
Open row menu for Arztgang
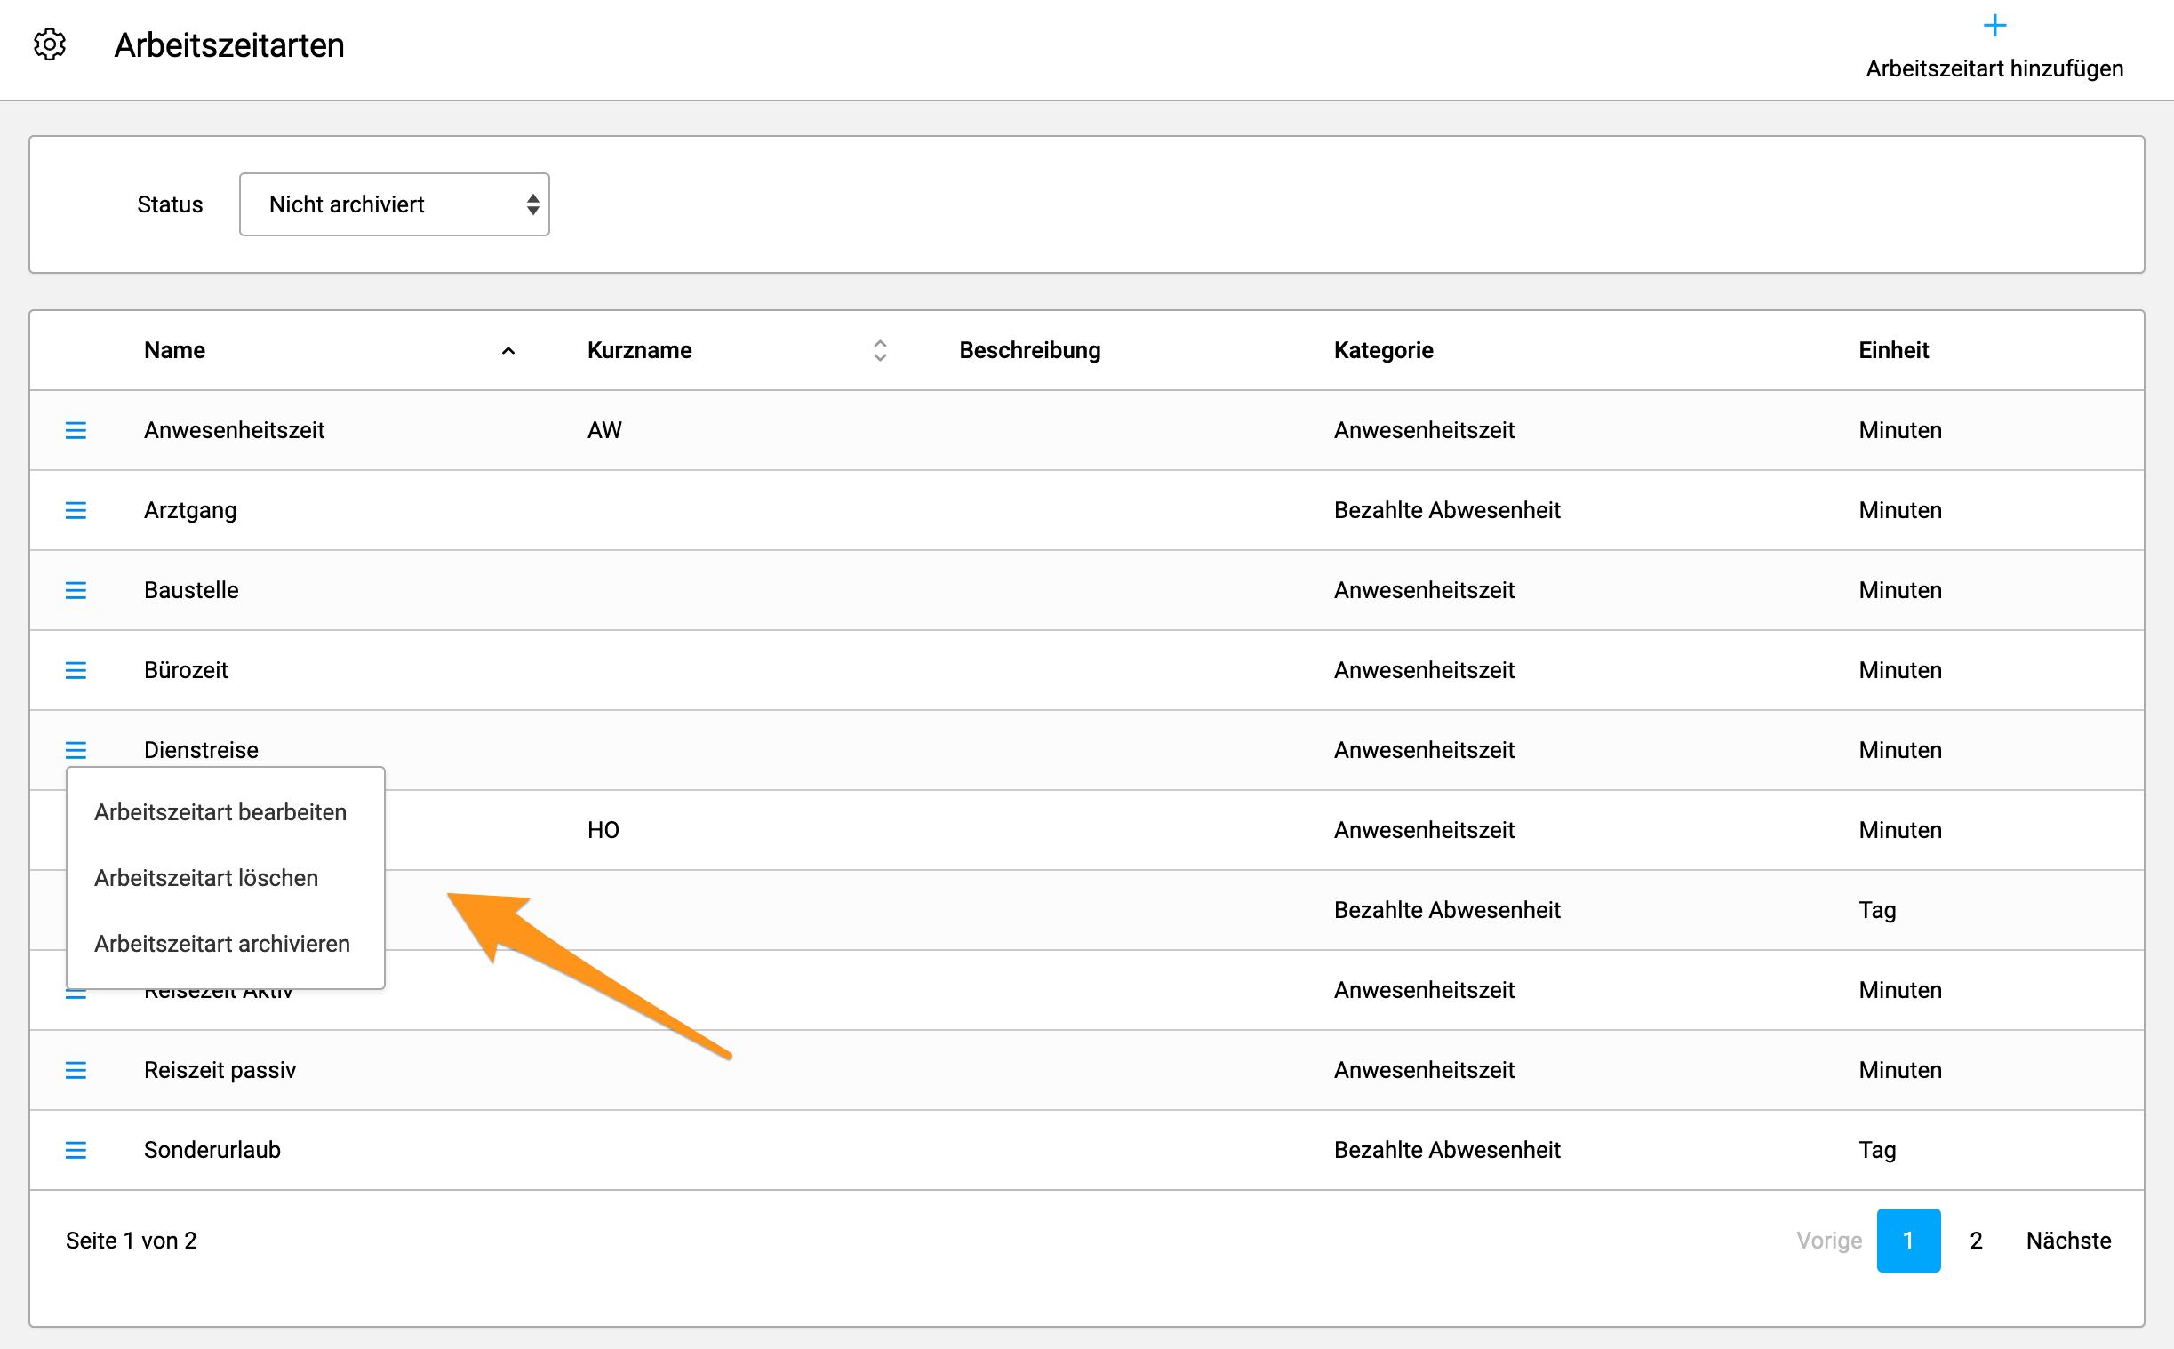pos(76,510)
